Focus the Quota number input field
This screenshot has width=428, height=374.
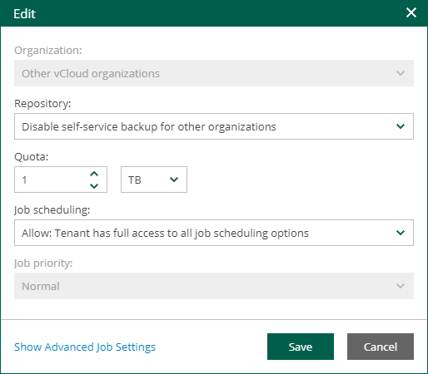pos(61,180)
